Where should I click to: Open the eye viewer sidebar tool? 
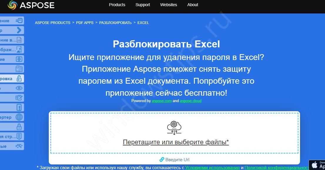[19, 88]
